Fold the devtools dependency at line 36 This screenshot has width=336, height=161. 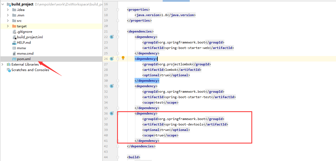pyautogui.click(x=118, y=113)
